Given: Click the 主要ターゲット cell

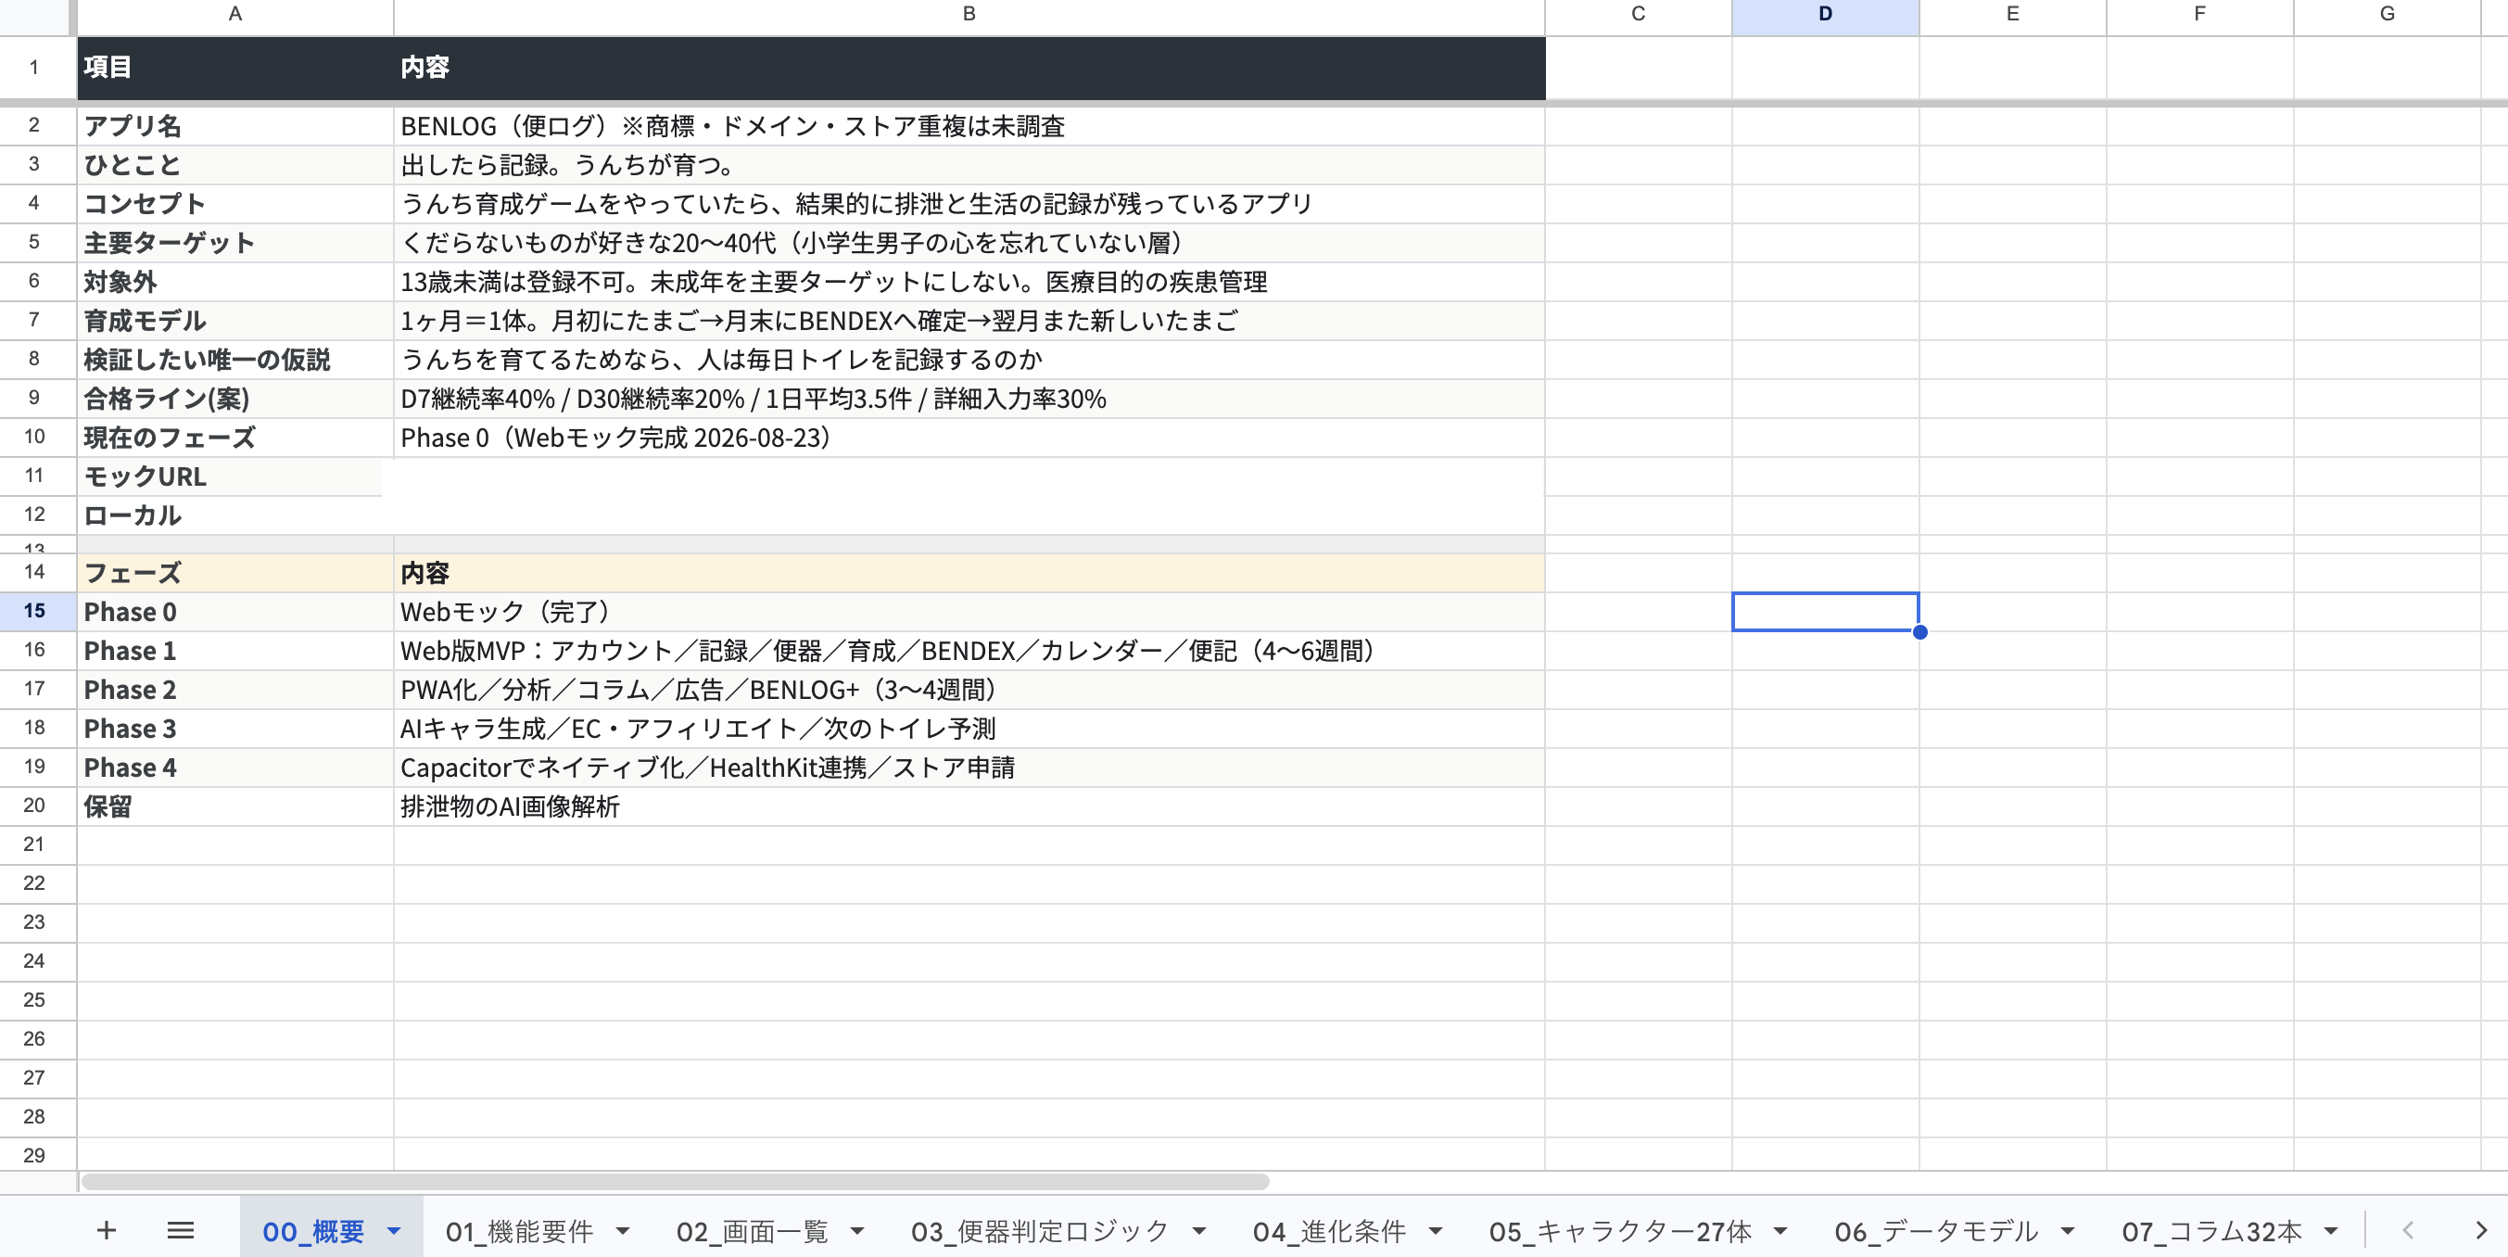Looking at the screenshot, I should 234,244.
